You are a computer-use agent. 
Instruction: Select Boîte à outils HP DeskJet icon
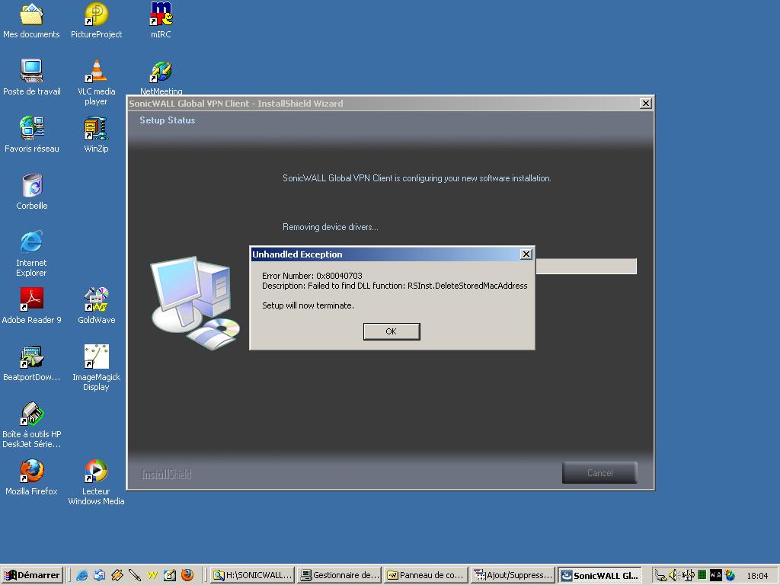[x=31, y=425]
